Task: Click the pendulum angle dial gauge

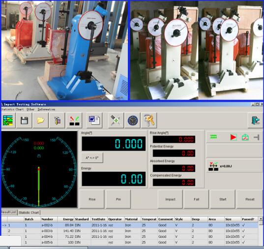Action: pos(39,169)
